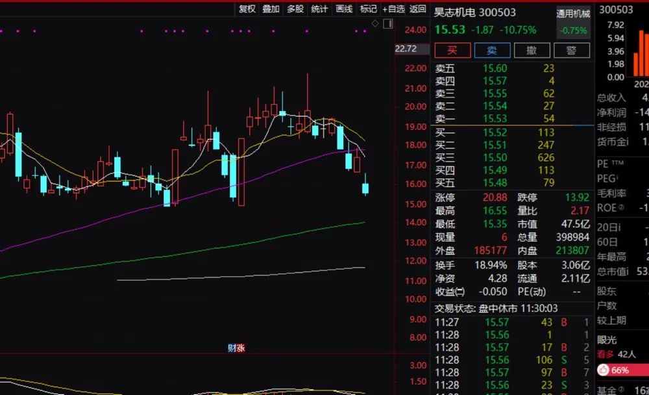This screenshot has height=395, width=649.
Task: Click the 财 finance marker on timeline
Action: coord(232,348)
